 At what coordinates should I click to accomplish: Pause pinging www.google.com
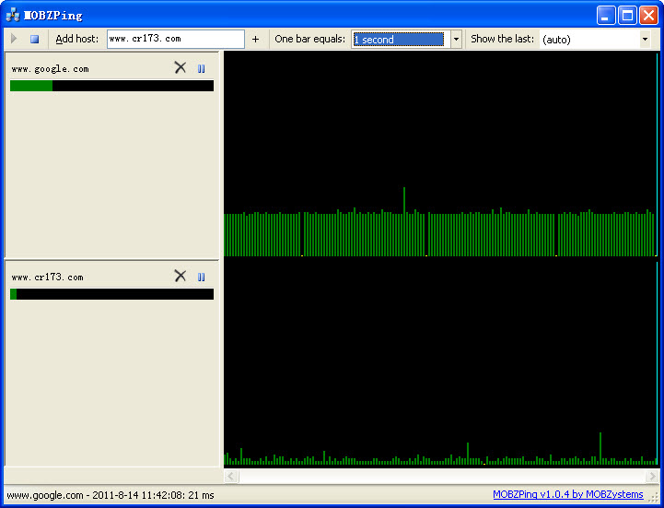coord(201,68)
